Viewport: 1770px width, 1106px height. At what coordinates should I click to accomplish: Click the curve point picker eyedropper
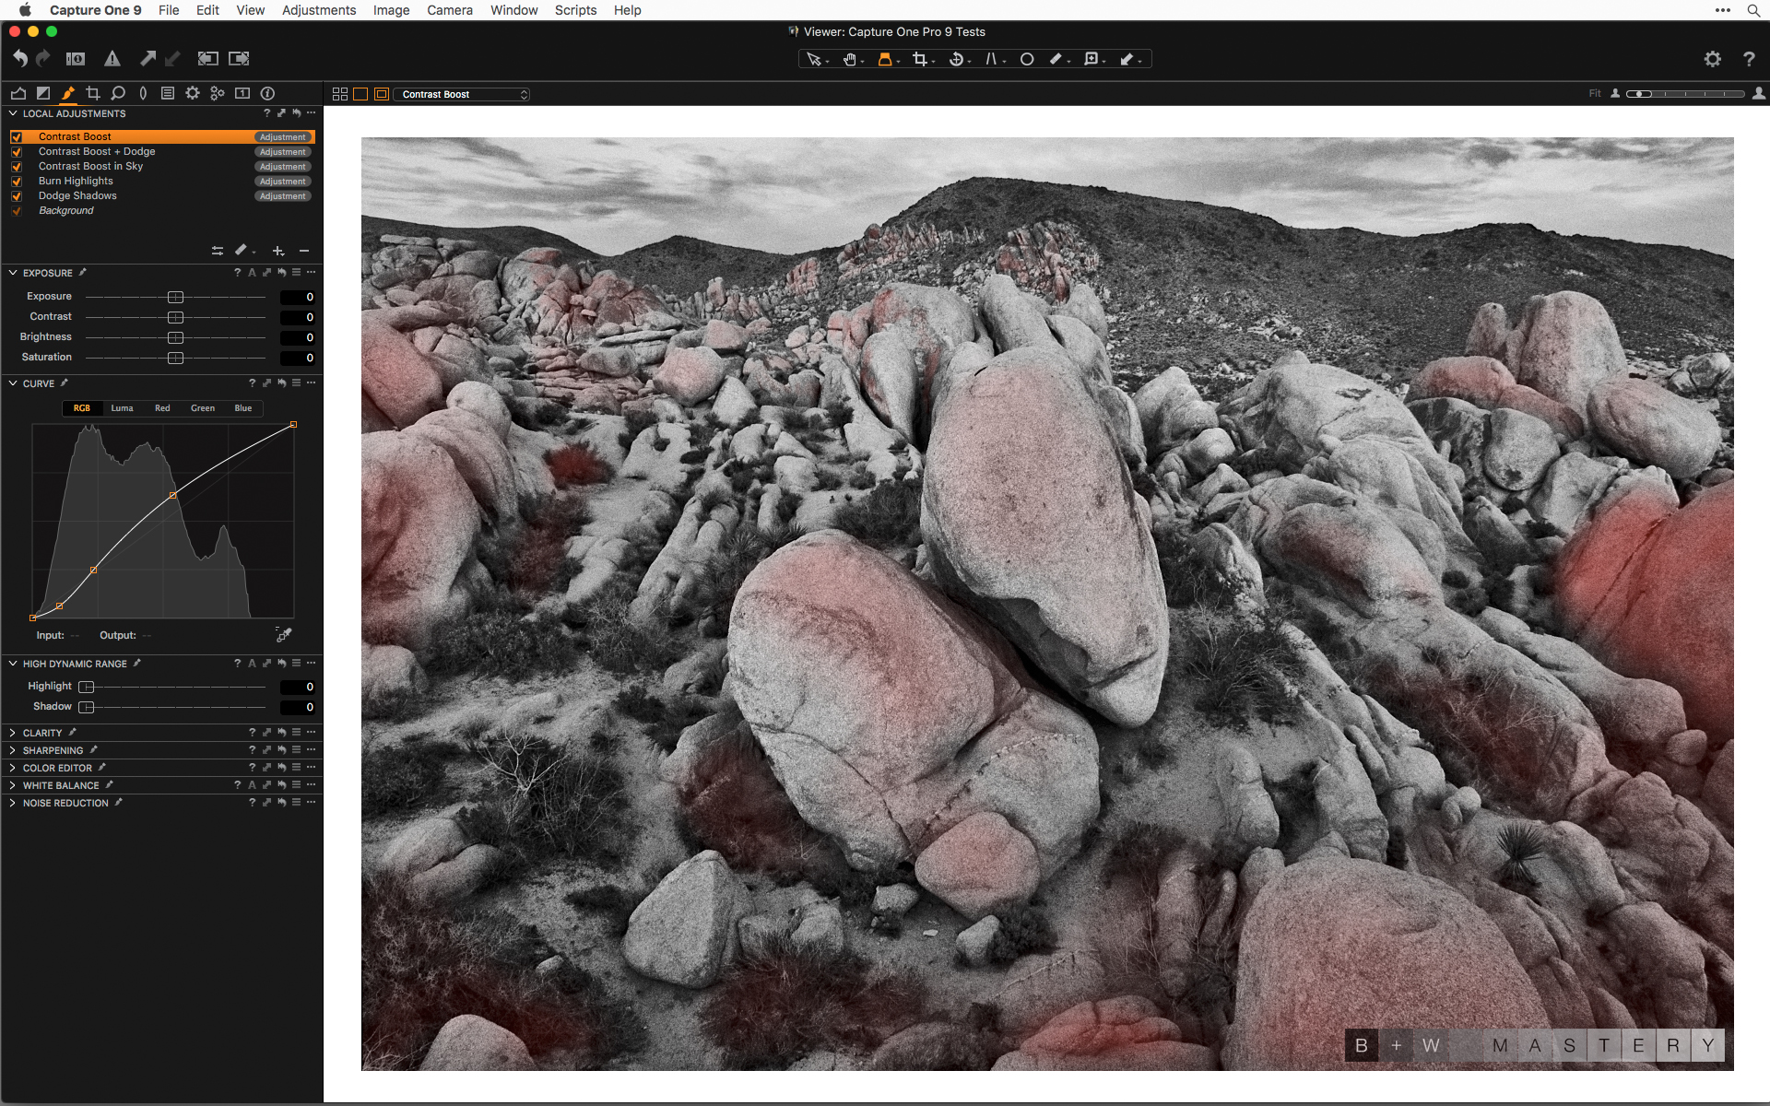[x=284, y=635]
